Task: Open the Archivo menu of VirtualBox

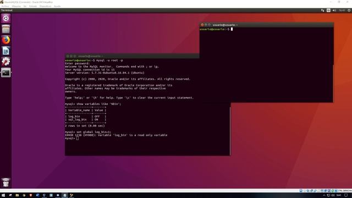Action: coord(5,6)
